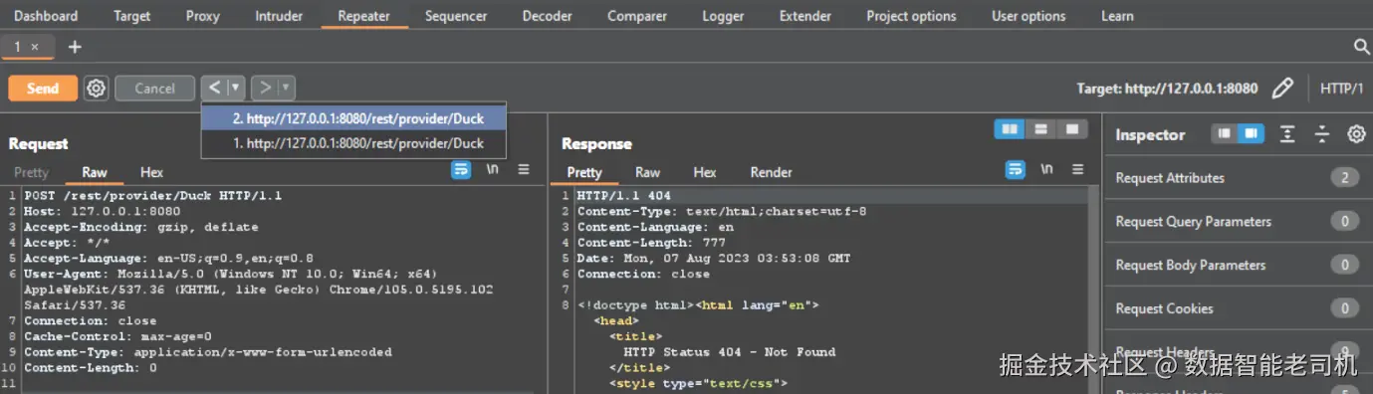Show non-printable characters in Request editor
1373x394 pixels.
click(x=492, y=170)
